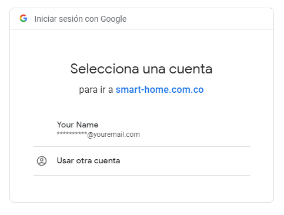The width and height of the screenshot is (284, 215).
Task: Click the Selecciona una cuenta heading
Action: (x=141, y=69)
